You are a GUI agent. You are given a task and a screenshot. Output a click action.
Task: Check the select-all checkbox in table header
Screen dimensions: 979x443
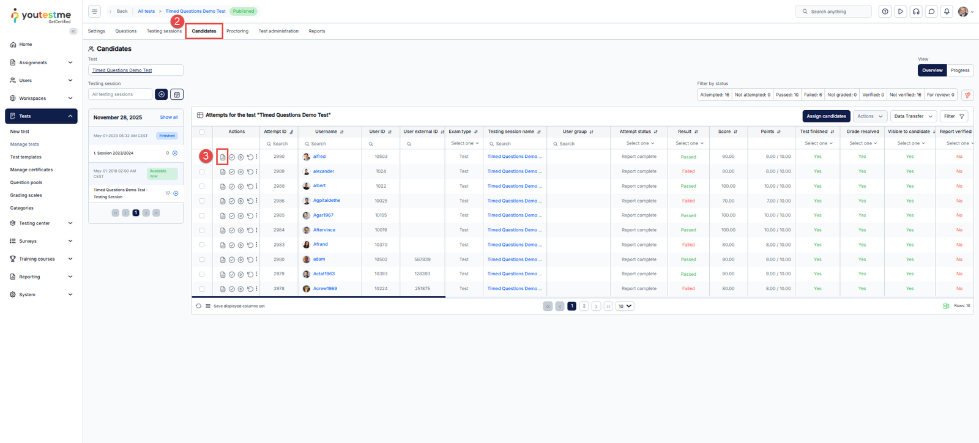pyautogui.click(x=202, y=132)
